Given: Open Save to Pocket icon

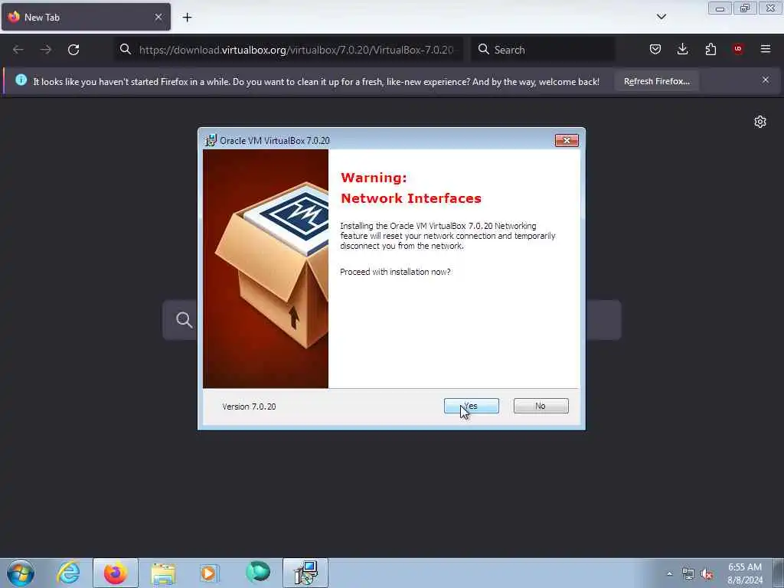Looking at the screenshot, I should (x=655, y=49).
